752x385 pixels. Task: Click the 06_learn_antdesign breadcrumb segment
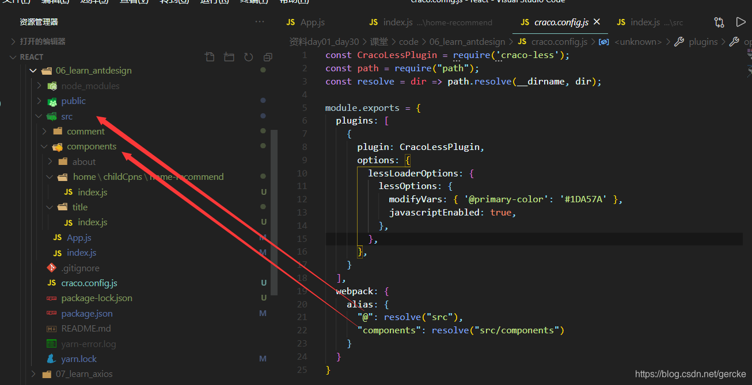pos(467,41)
